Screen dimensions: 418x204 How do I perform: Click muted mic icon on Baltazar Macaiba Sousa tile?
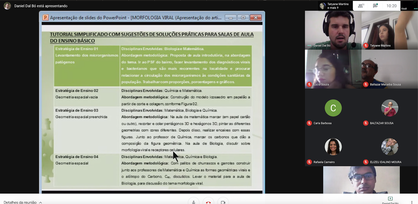(x=366, y=84)
